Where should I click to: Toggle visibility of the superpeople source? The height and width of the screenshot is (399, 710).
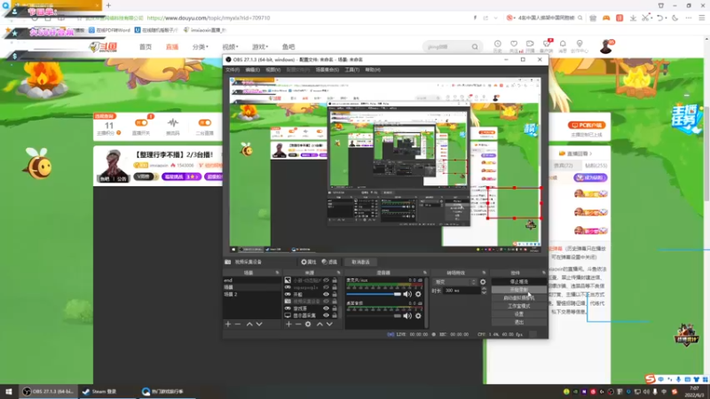326,287
